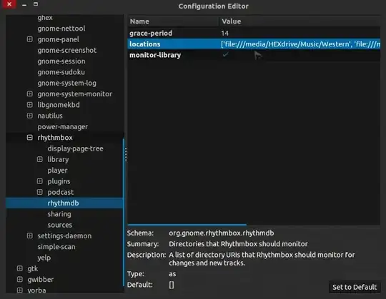
Task: Select yelp in the tree
Action: coord(44,258)
